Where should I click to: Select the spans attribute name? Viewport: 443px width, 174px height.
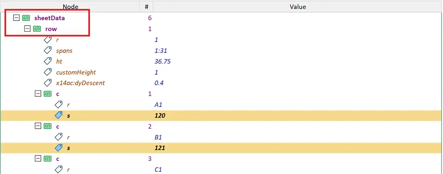[x=64, y=50]
